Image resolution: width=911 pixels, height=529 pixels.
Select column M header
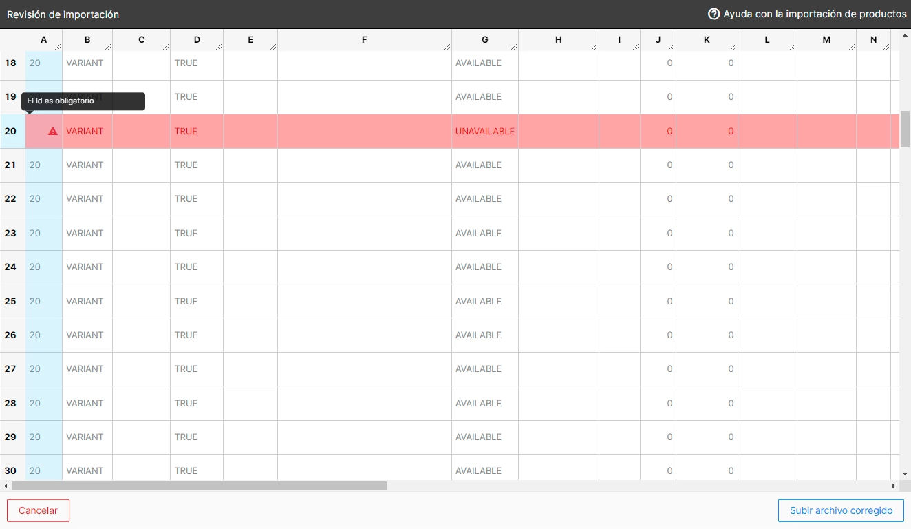pyautogui.click(x=826, y=40)
